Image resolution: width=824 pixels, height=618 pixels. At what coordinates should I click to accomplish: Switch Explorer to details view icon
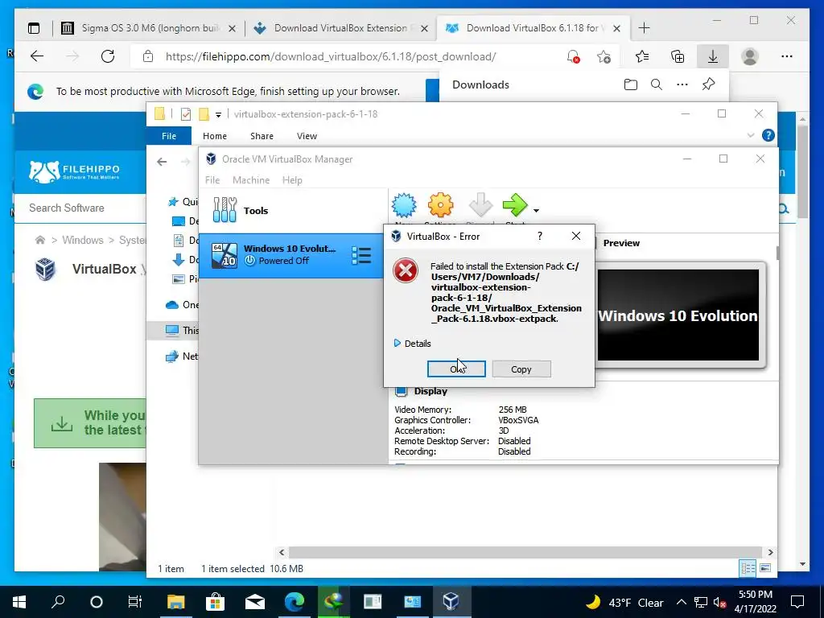point(748,568)
